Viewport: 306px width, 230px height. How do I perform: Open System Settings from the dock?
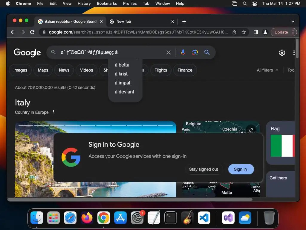[137, 218]
